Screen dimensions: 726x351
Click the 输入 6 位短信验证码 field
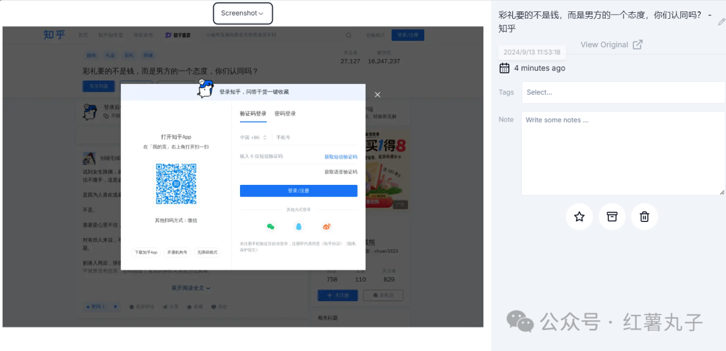point(280,157)
